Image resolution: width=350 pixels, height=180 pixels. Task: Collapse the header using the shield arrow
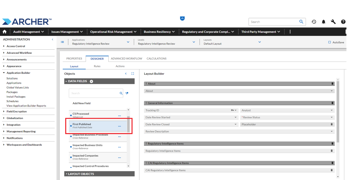point(182,18)
